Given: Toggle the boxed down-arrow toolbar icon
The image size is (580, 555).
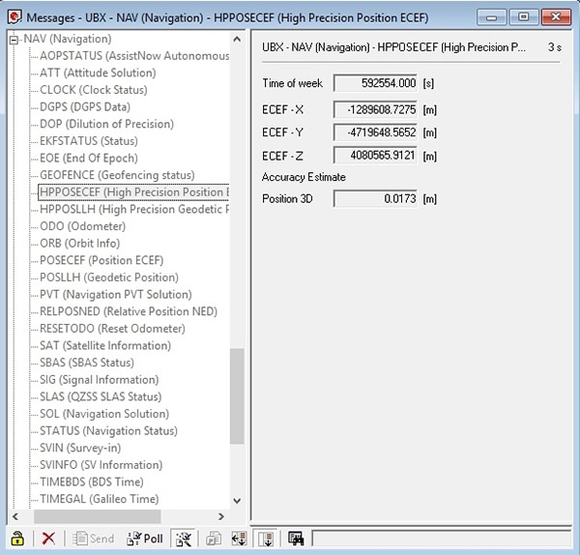Looking at the screenshot, I should [267, 539].
